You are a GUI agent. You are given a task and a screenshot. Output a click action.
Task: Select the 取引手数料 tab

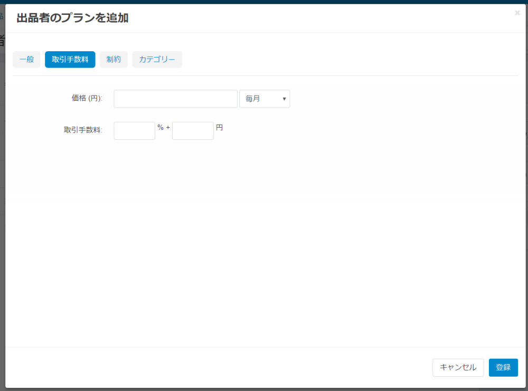coord(70,60)
